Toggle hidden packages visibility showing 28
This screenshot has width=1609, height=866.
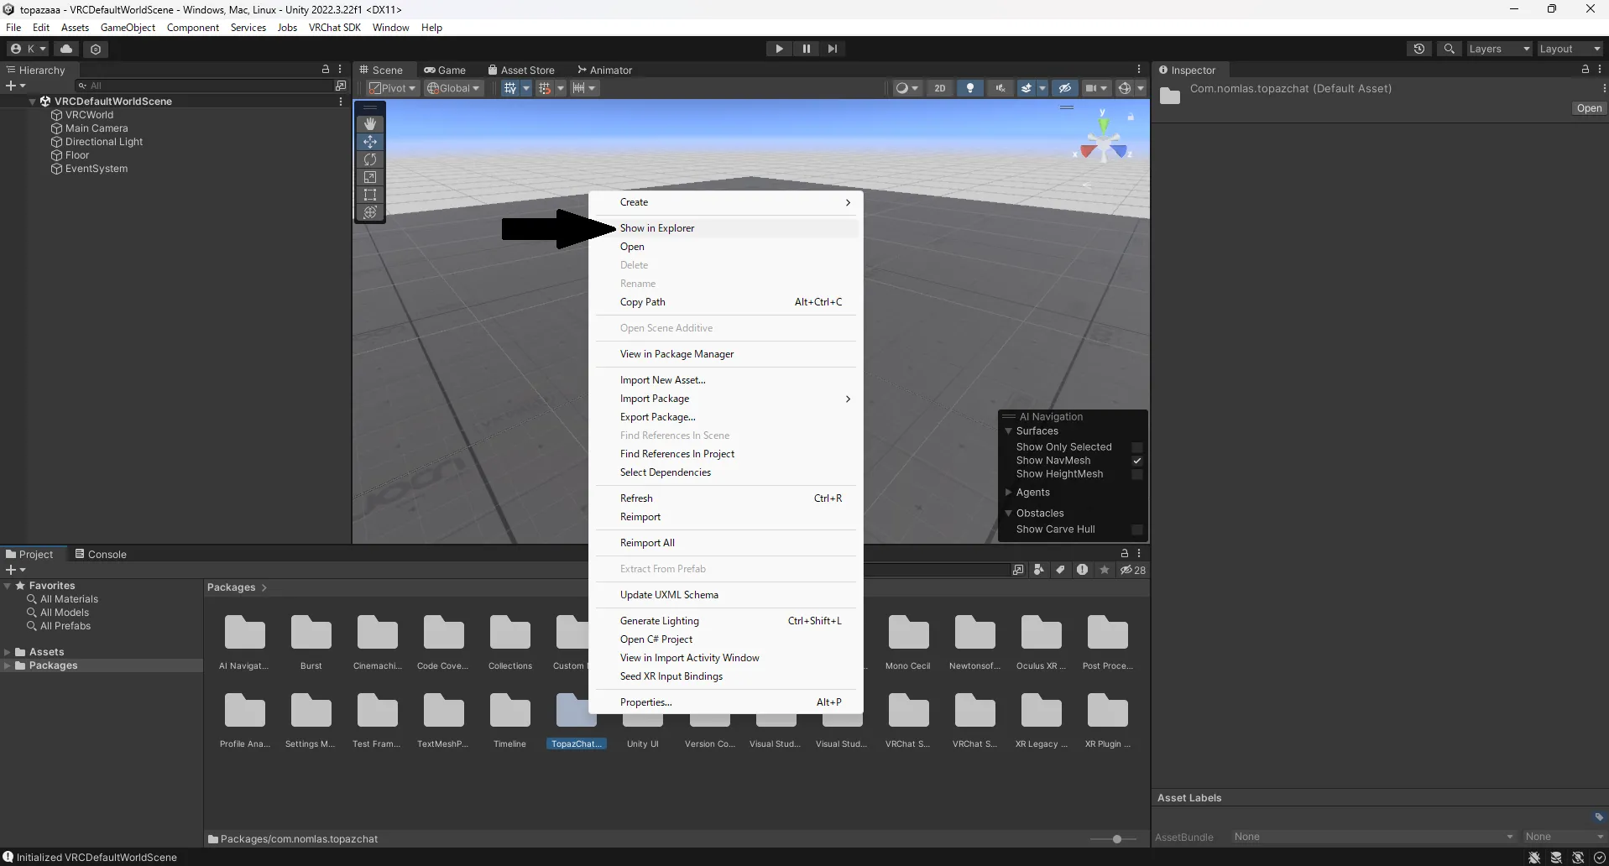1133,570
